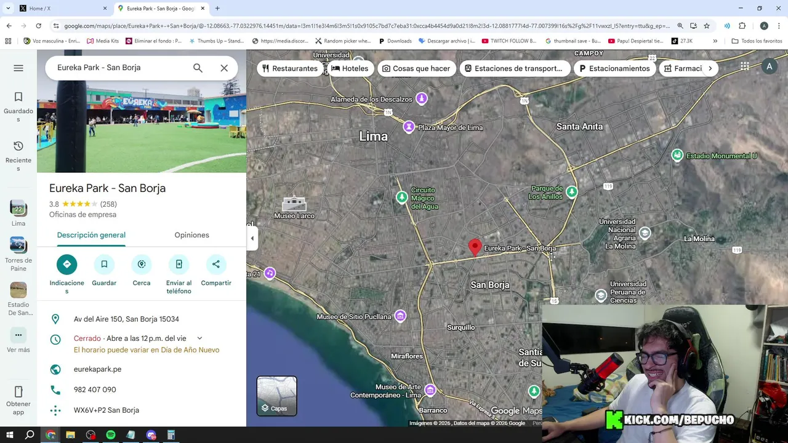Open the TWITCH FOLLOW bookmark
Image resolution: width=788 pixels, height=443 pixels.
click(x=509, y=41)
